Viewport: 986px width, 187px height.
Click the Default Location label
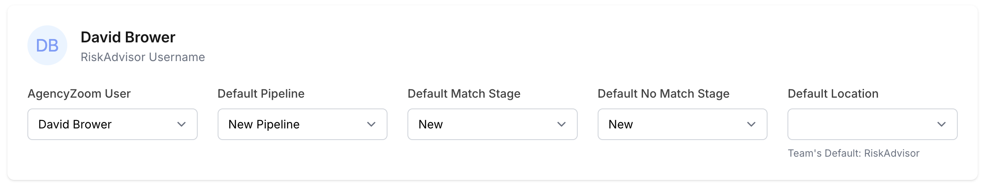[833, 93]
